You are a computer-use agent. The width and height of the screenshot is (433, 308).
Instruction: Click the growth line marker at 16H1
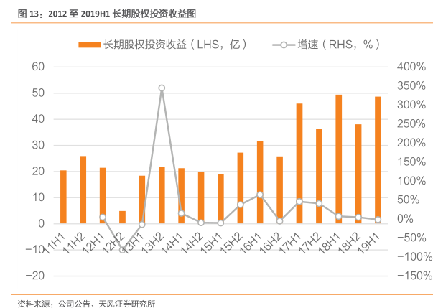(x=260, y=195)
